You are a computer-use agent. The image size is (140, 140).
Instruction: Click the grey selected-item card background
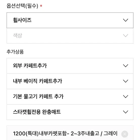(x=70, y=133)
